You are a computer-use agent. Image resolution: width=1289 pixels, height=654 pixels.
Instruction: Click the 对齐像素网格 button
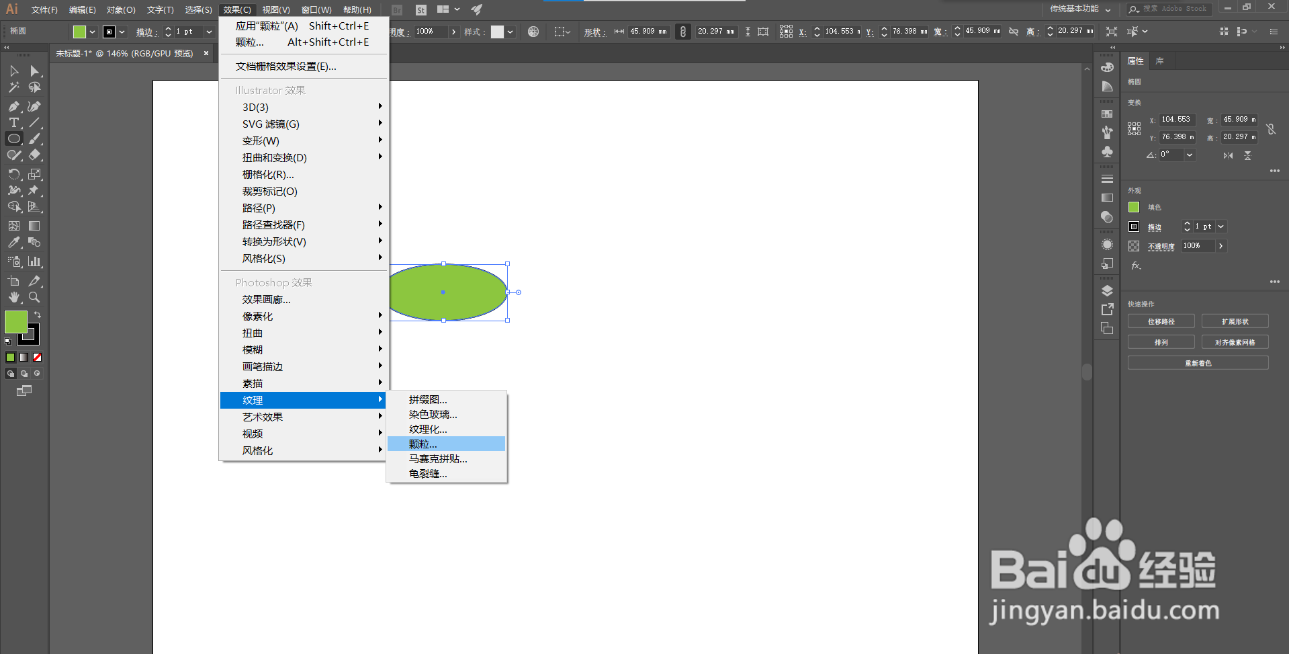(x=1235, y=342)
